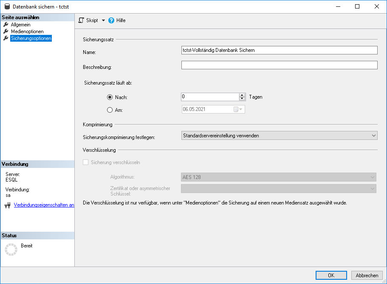
Task: Increase the Tagen value with up arrow
Action: pyautogui.click(x=242, y=95)
